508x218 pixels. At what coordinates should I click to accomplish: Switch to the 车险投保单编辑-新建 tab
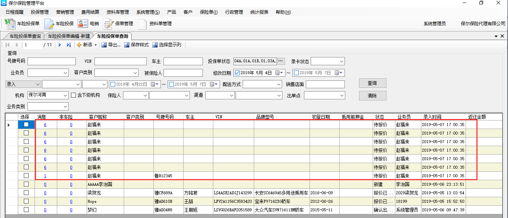point(69,36)
